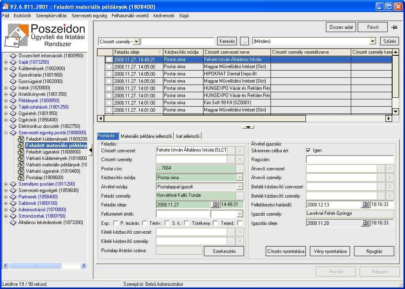This screenshot has width=405, height=289.
Task: Browse Feladó személy with ellipsis button
Action: [x=240, y=196]
